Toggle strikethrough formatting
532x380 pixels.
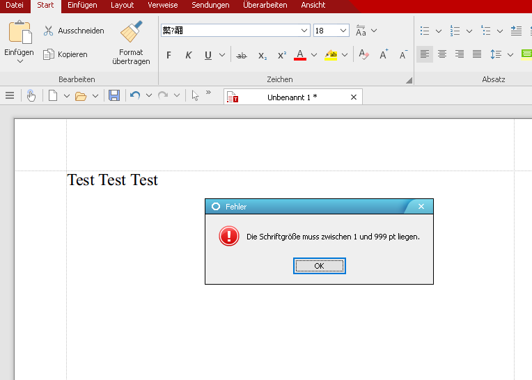tap(242, 55)
